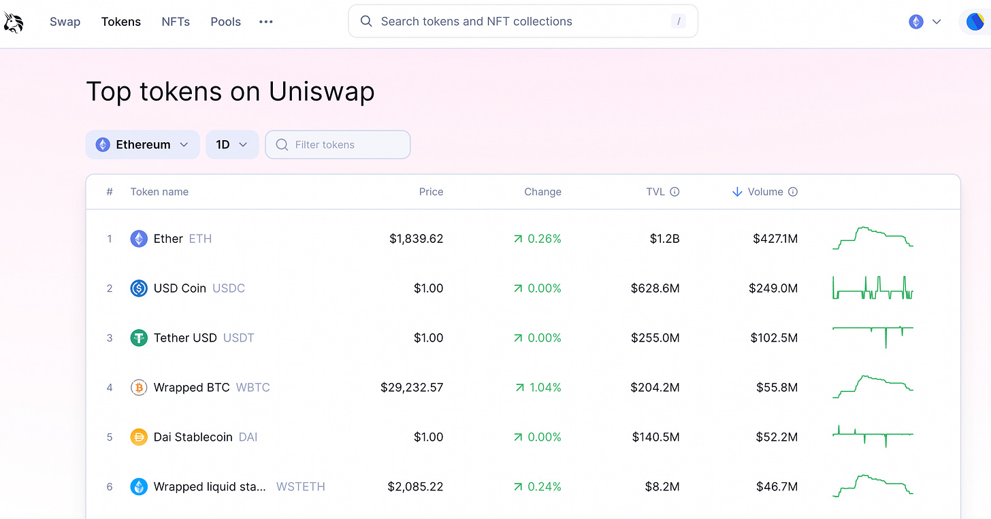Open the USD Coin token name
Viewport: 991px width, 519px height.
[x=180, y=288]
